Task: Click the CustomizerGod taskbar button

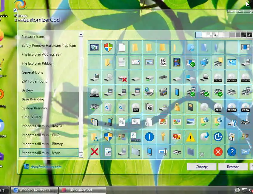Action: (x=82, y=190)
